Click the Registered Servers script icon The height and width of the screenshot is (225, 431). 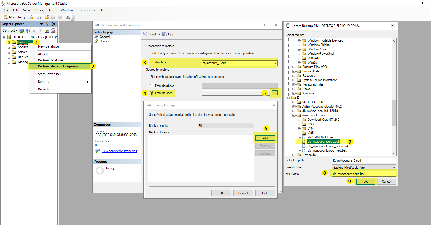pos(53,31)
